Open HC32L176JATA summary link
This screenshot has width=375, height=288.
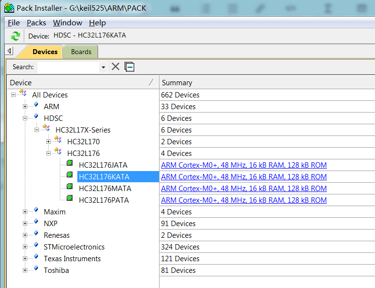click(244, 165)
